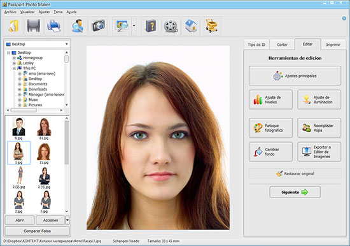Screen dimensions: 350x246
Task: Open the Tema menu
Action: pyautogui.click(x=58, y=12)
